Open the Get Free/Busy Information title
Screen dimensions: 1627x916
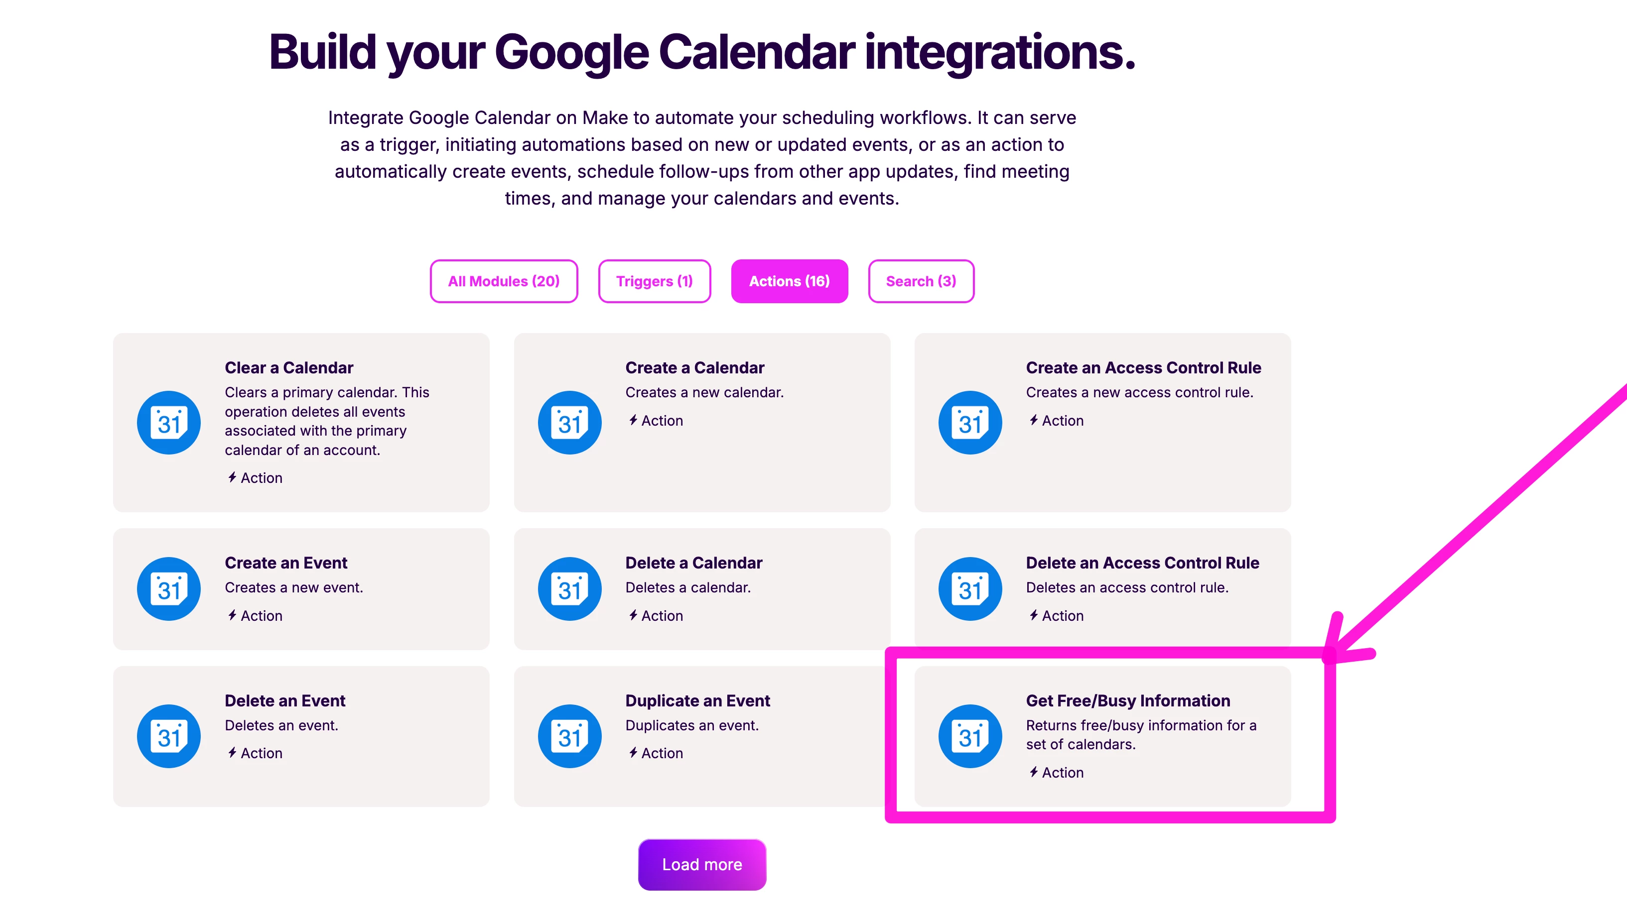click(1127, 700)
